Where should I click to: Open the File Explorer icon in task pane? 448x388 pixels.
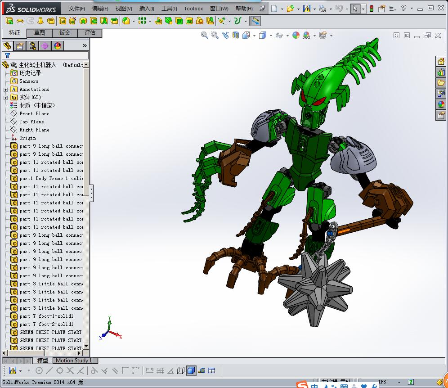click(441, 83)
